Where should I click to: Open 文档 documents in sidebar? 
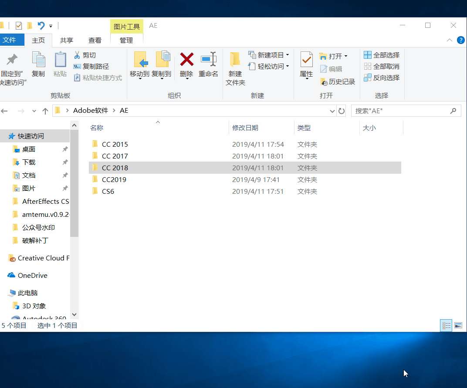29,175
